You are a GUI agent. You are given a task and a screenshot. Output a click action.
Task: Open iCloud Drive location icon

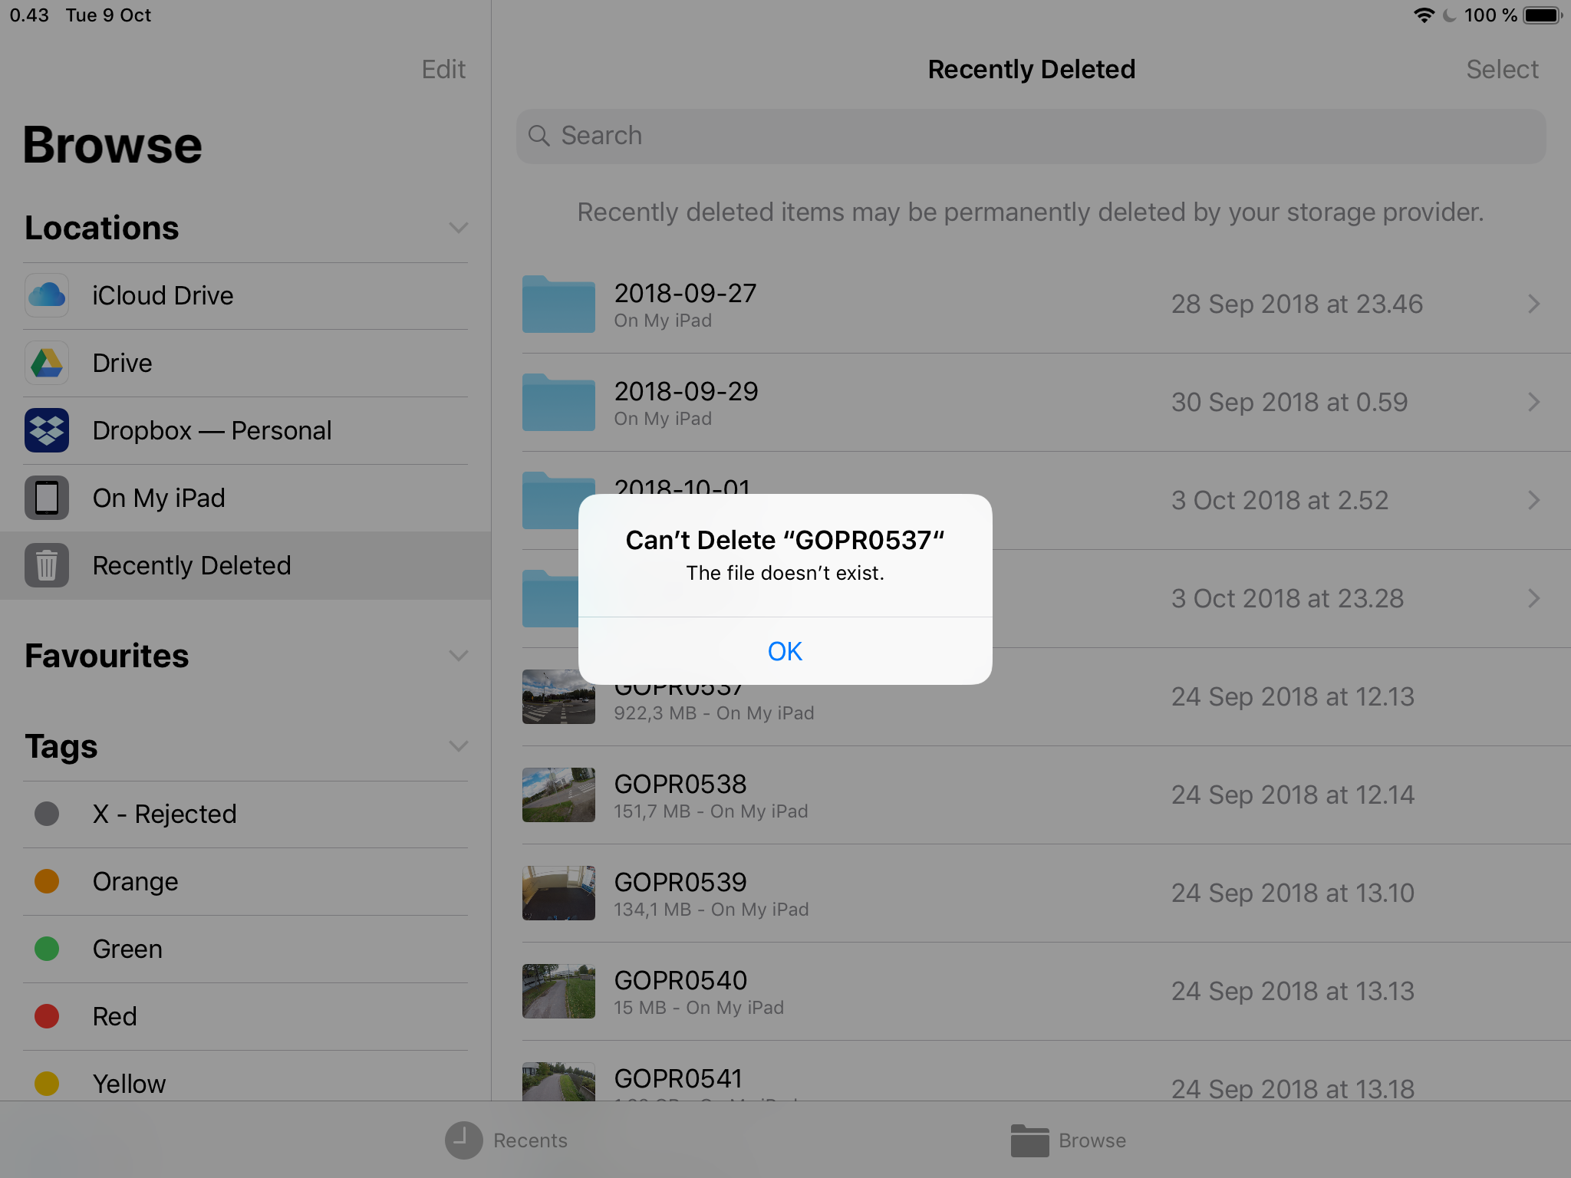point(47,295)
